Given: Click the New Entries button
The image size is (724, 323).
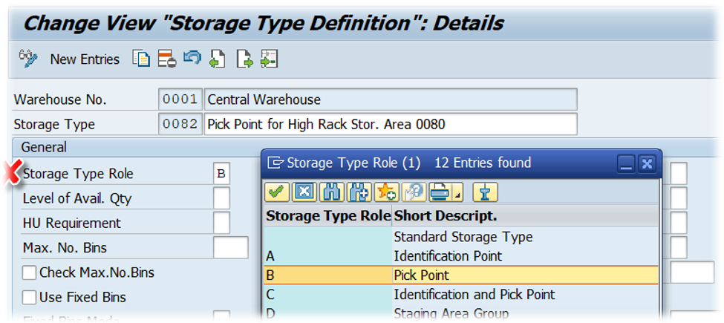Looking at the screenshot, I should [85, 59].
